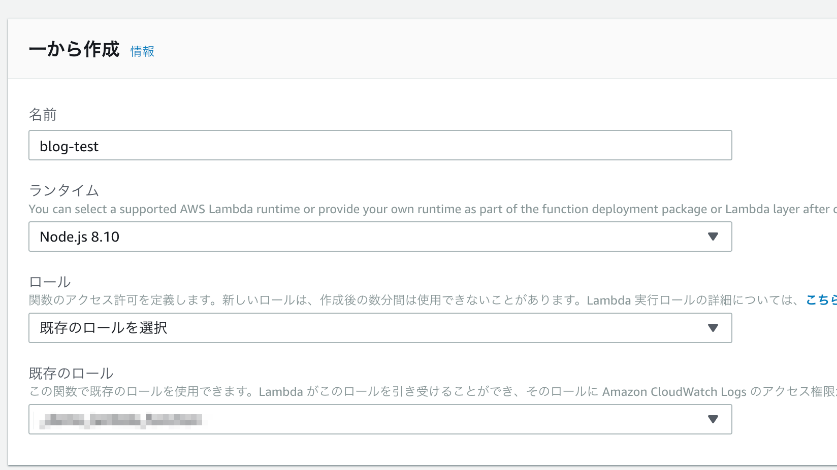Image resolution: width=837 pixels, height=470 pixels.
Task: Click the 既存のロール section label
Action: (71, 373)
